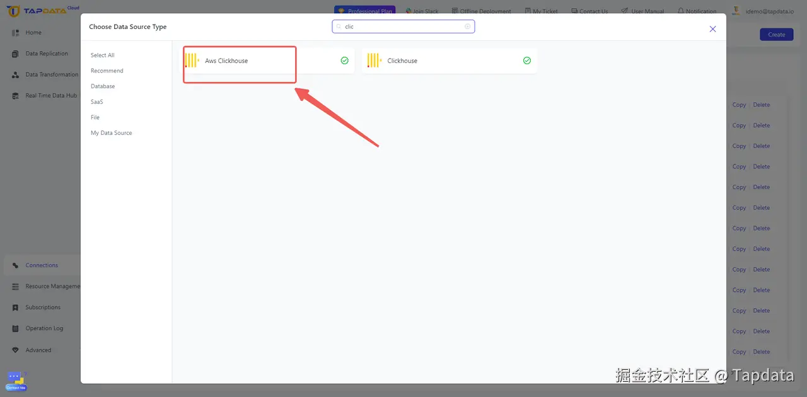The height and width of the screenshot is (397, 807).
Task: Click the Data Transformation sidebar icon
Action: (x=15, y=74)
